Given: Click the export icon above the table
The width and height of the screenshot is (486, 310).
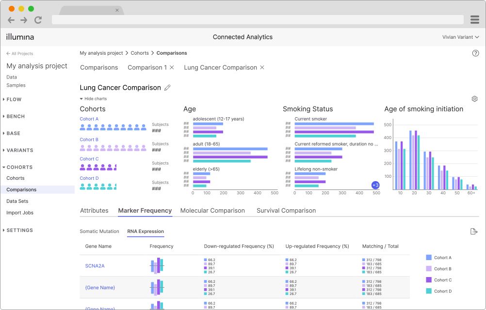Looking at the screenshot, I should pos(474,232).
